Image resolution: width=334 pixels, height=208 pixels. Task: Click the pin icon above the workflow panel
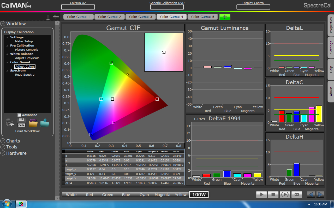[48, 17]
